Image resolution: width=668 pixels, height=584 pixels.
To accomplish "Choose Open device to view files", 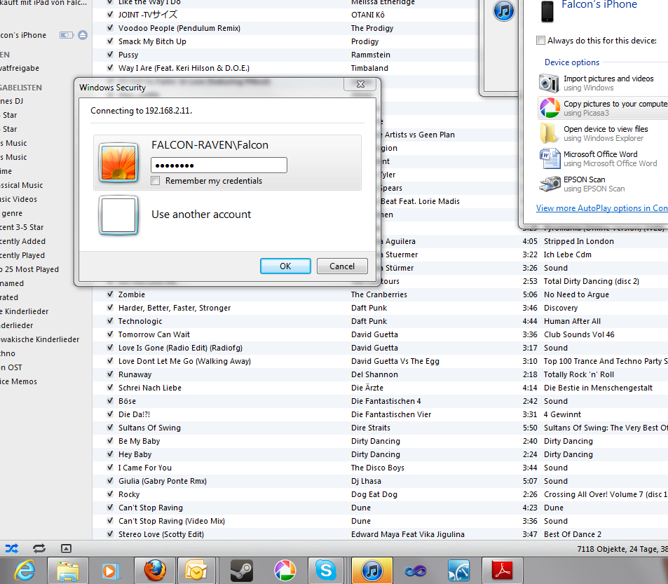I will tap(602, 133).
